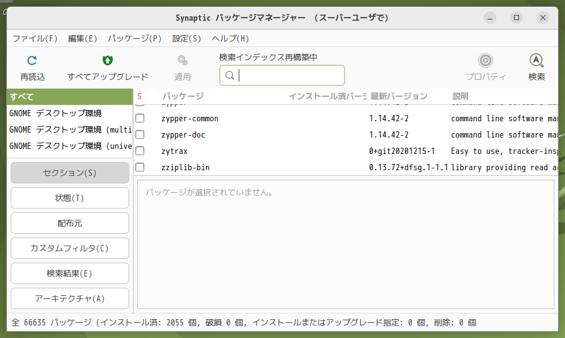Click version 0+git20201215-1 cell
Image resolution: width=565 pixels, height=338 pixels.
402,151
